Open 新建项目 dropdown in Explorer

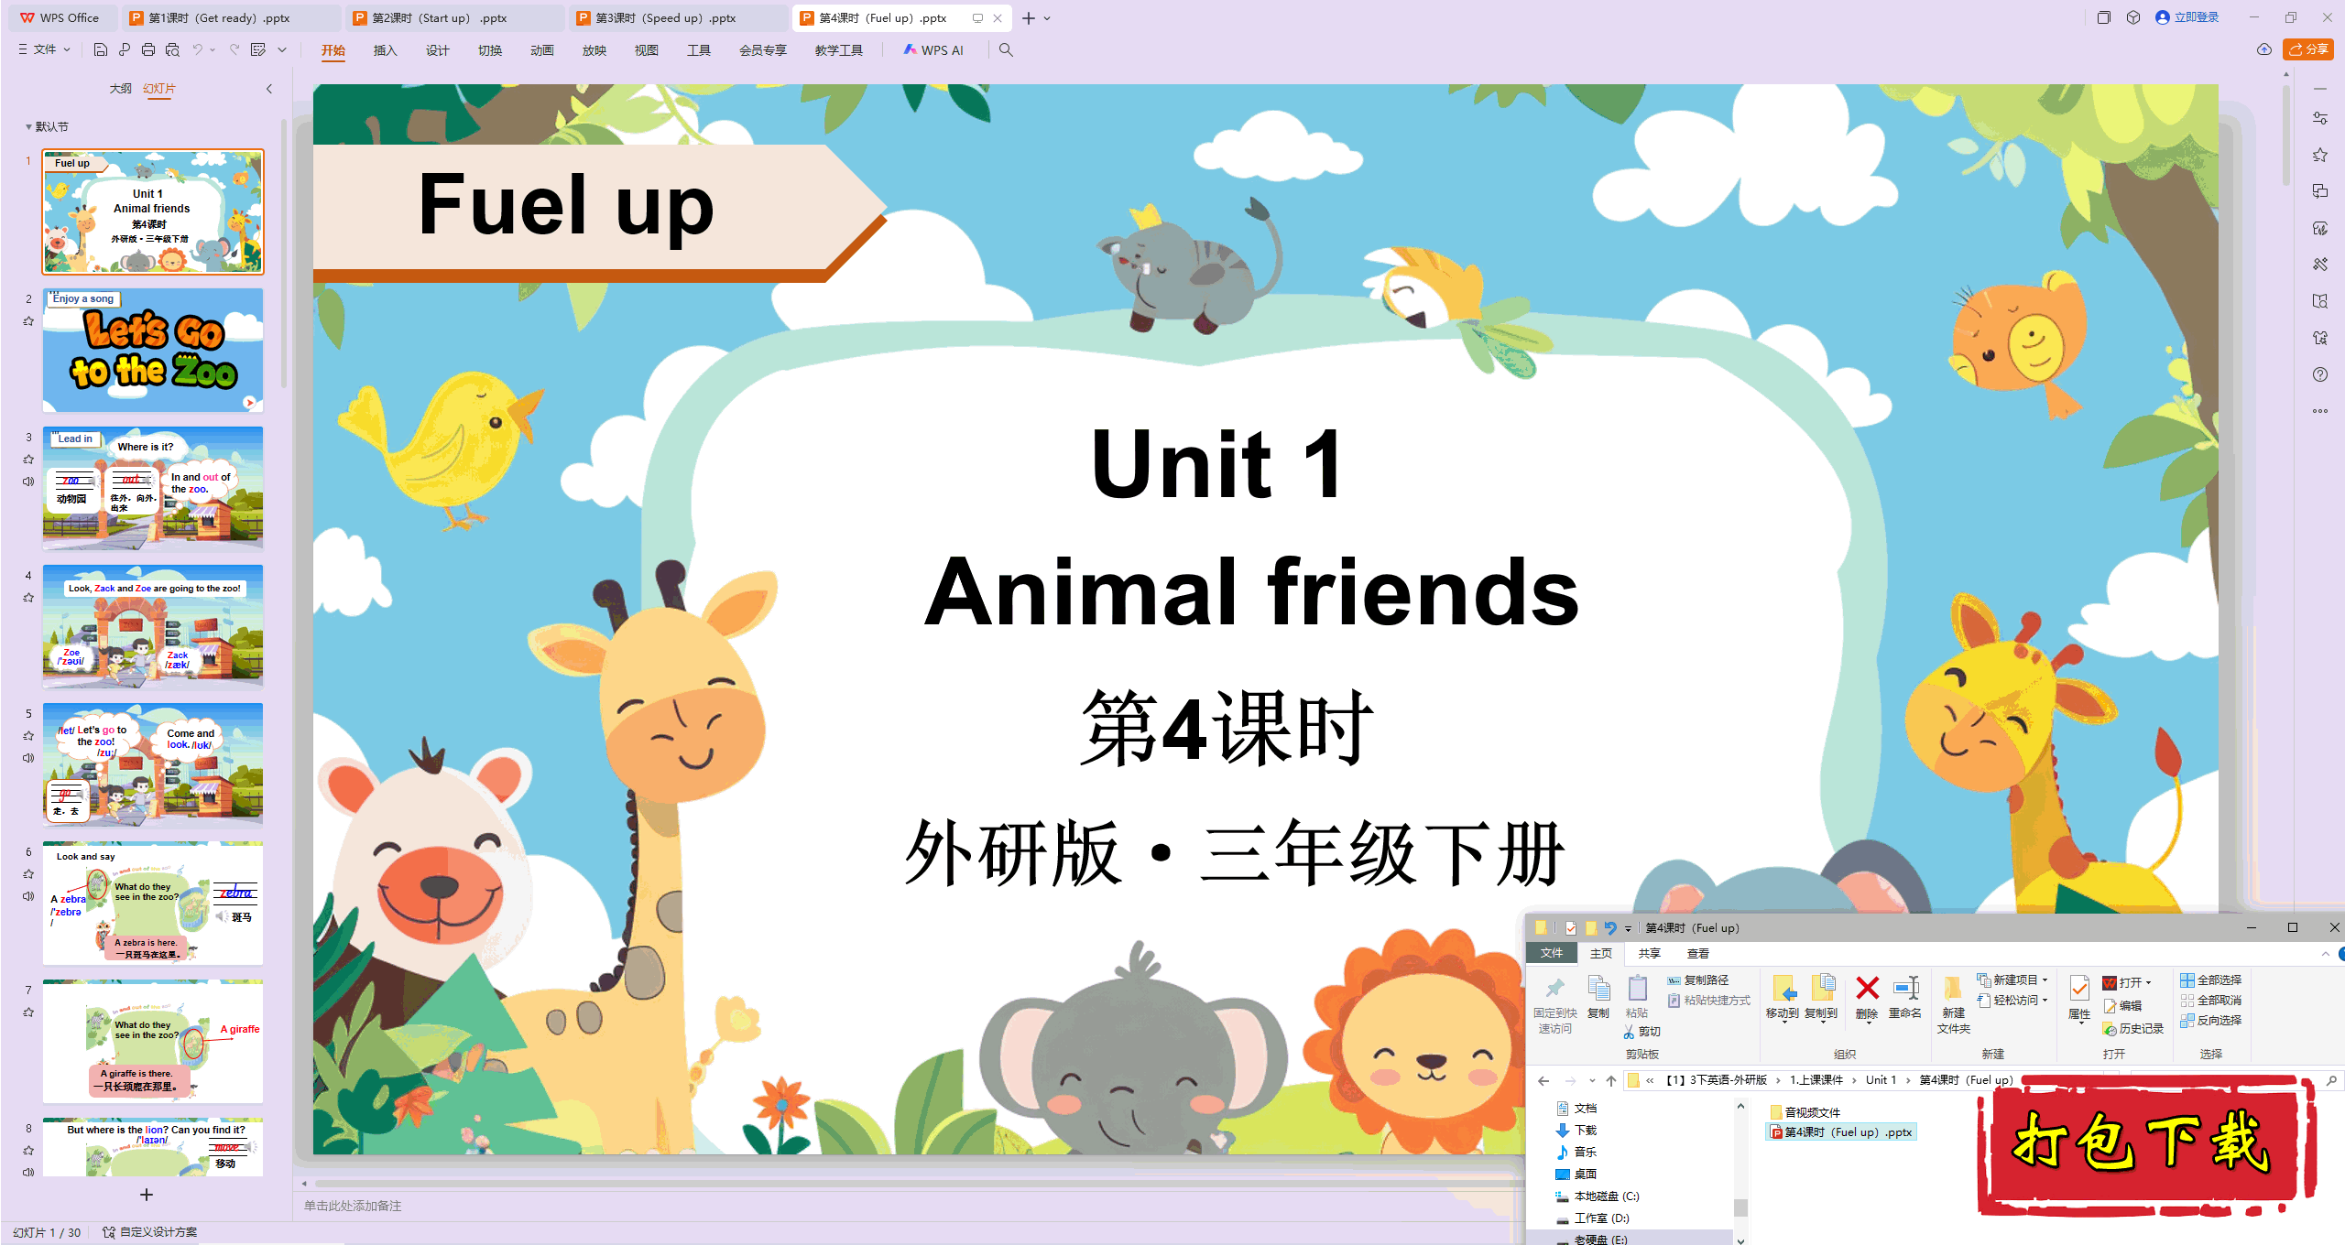click(2012, 980)
